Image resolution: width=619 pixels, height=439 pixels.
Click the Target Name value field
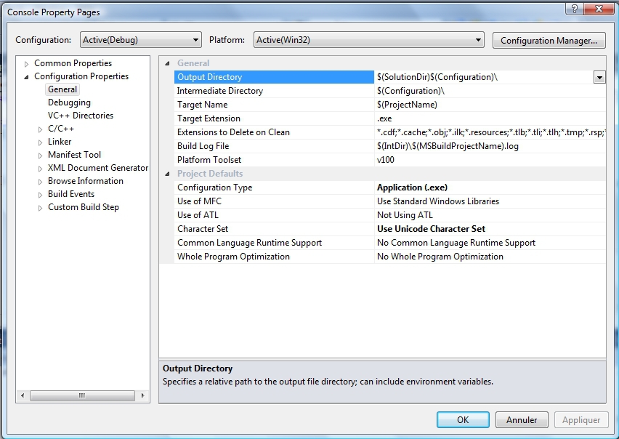pos(487,105)
